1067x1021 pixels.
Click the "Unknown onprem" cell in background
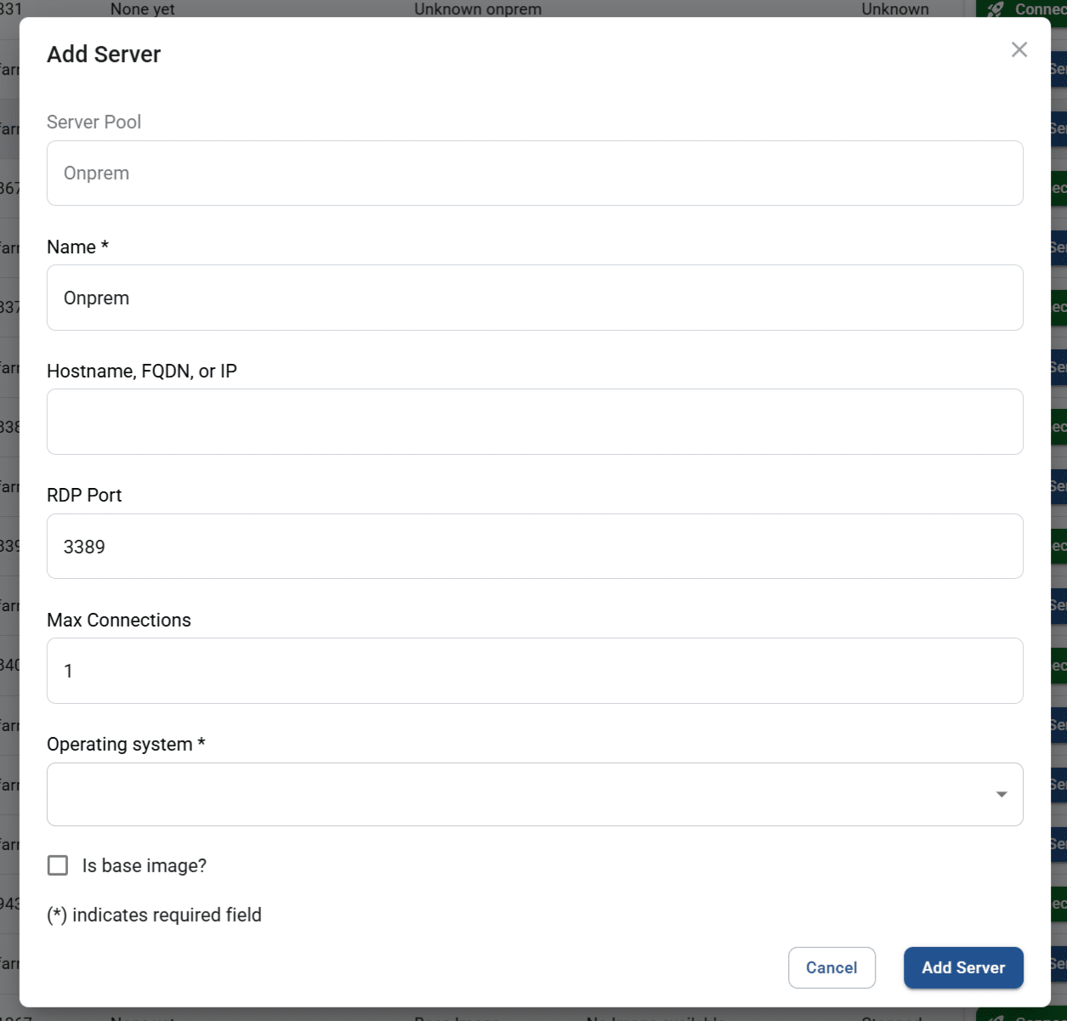tap(477, 9)
